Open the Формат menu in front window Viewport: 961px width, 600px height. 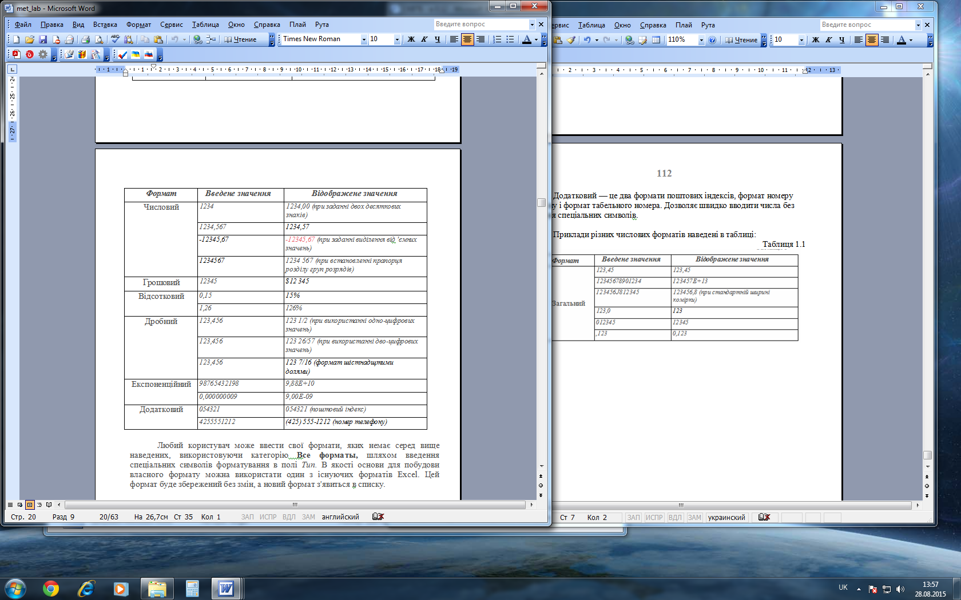click(139, 25)
